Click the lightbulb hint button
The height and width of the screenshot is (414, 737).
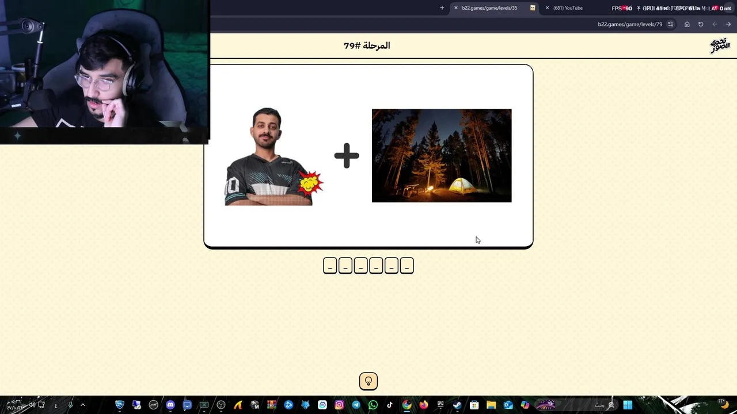click(x=368, y=381)
